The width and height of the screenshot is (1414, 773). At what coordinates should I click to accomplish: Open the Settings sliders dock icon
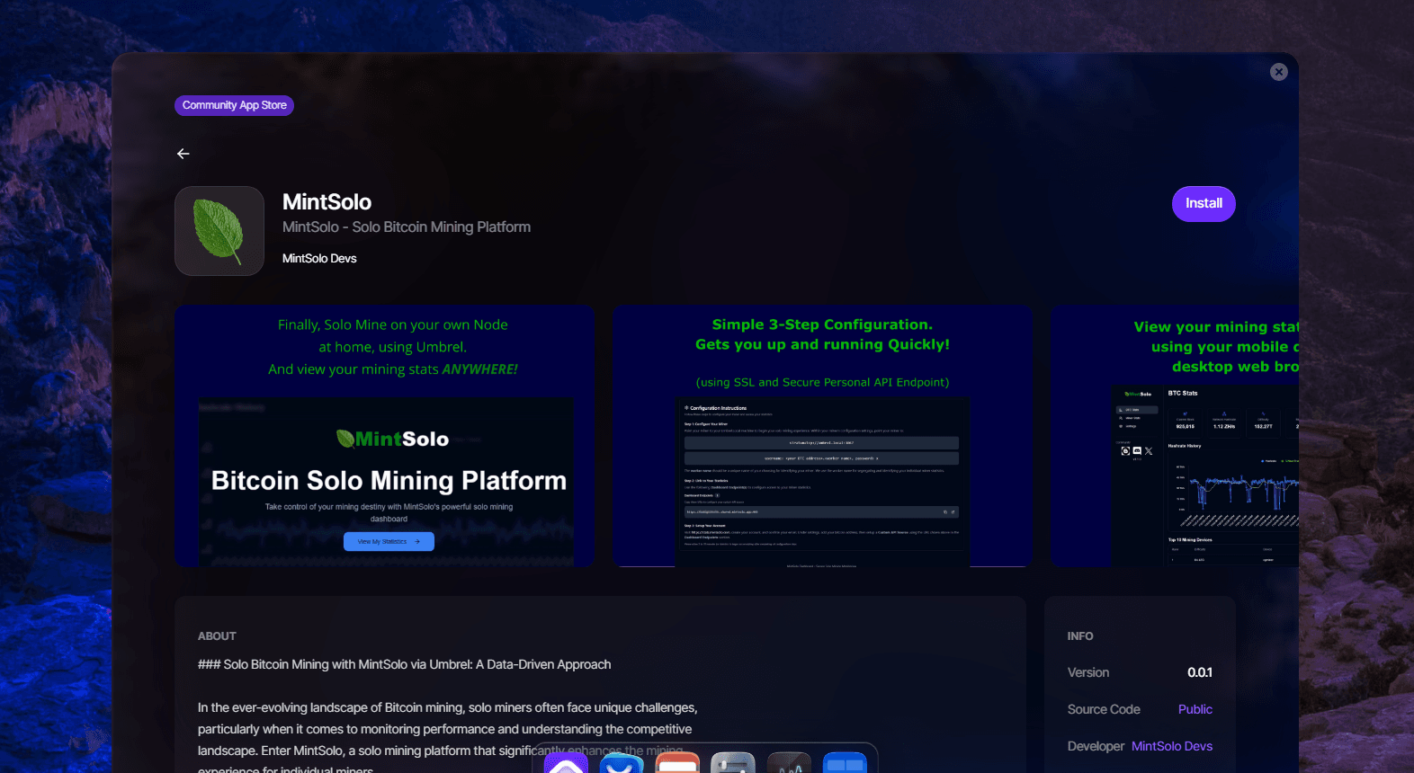[x=733, y=764]
